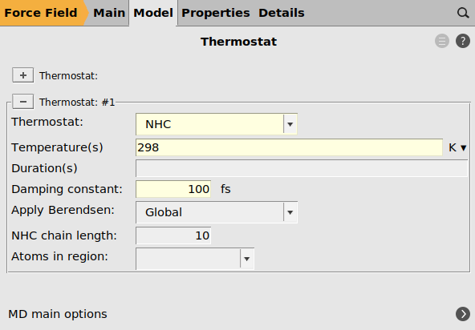
Task: Remove Thermostat #1 with minus button
Action: (x=23, y=102)
